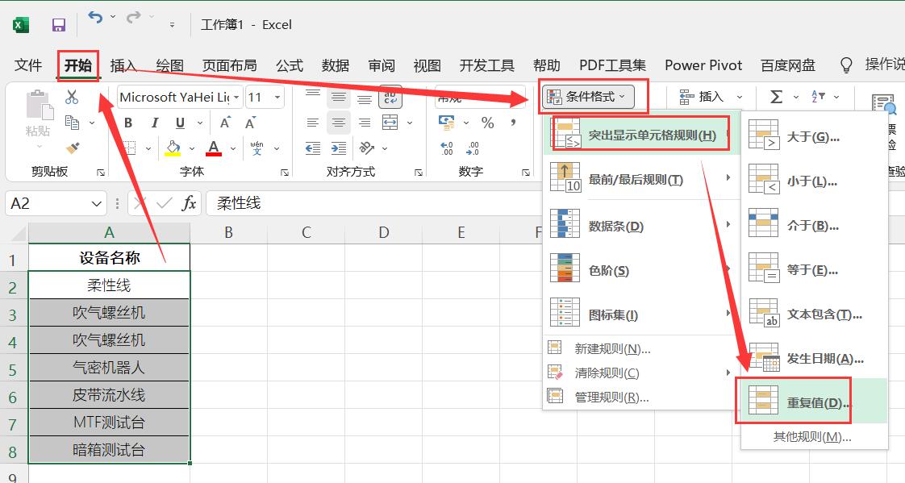Screen dimensions: 905x483
Task: Toggle underline formatting
Action: point(180,123)
